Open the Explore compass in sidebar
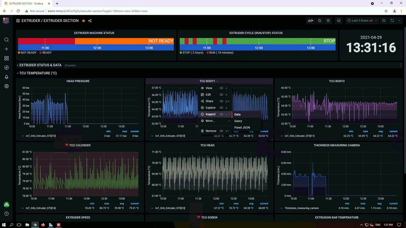Screen dimensions: 406x228 click(x=7, y=68)
